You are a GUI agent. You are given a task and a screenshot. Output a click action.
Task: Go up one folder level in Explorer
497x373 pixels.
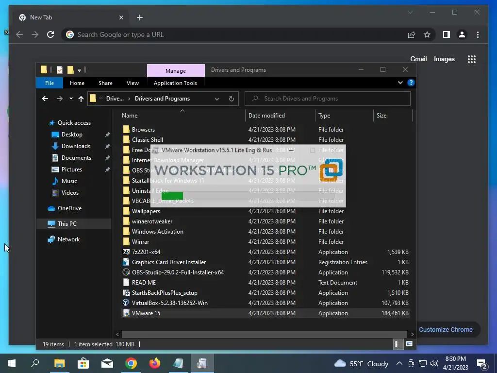[81, 99]
